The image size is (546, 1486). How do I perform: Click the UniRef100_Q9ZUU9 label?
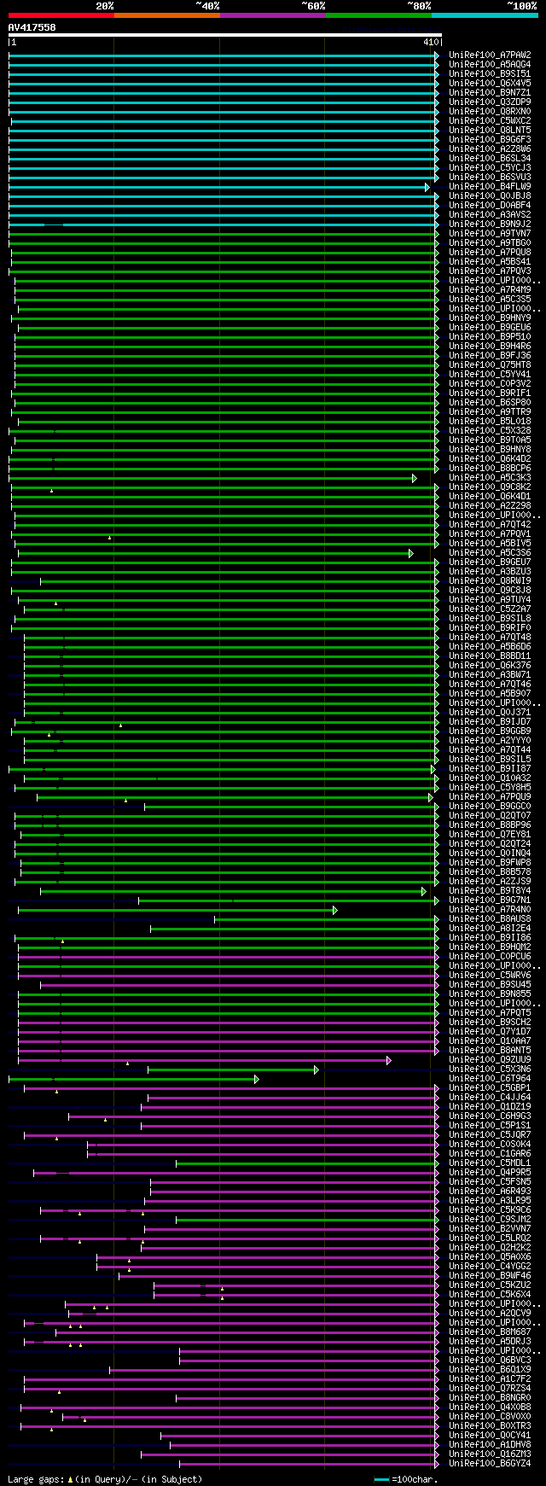[x=490, y=1060]
